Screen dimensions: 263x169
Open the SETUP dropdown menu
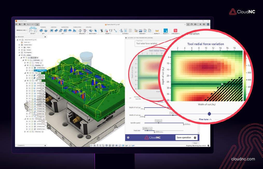[x=33, y=33]
